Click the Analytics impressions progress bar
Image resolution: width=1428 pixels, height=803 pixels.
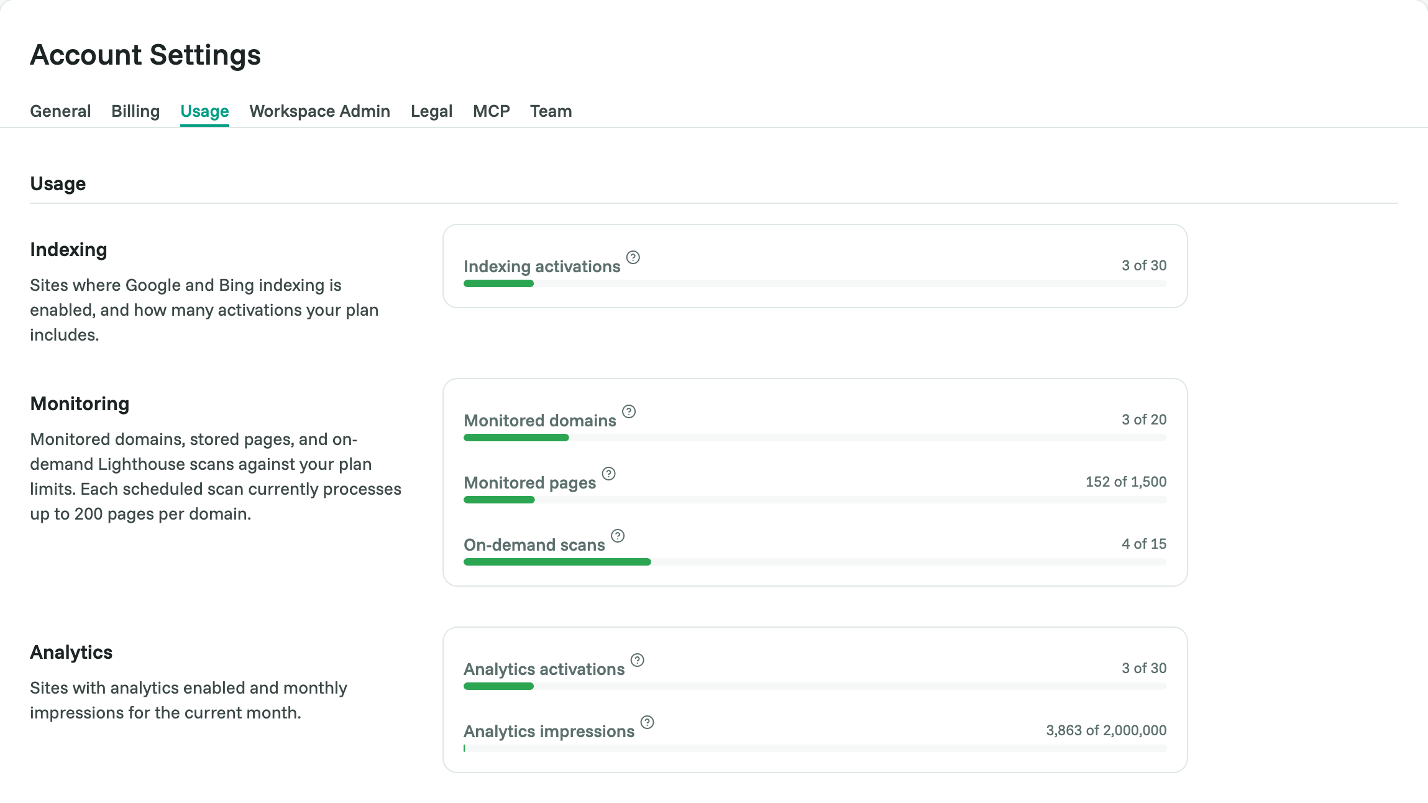click(x=815, y=748)
